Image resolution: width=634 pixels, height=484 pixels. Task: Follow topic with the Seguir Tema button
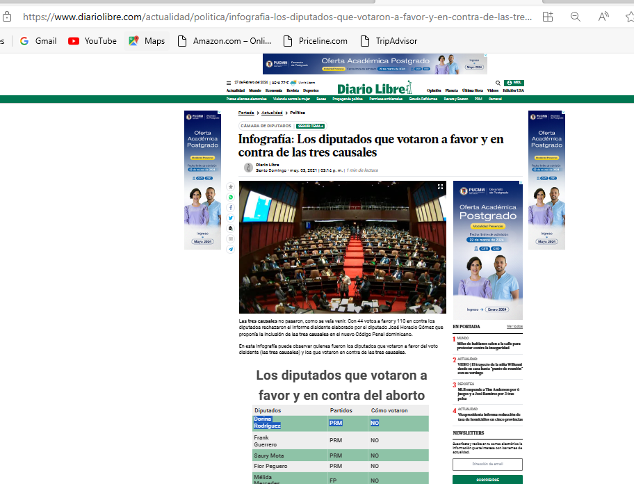click(x=310, y=126)
